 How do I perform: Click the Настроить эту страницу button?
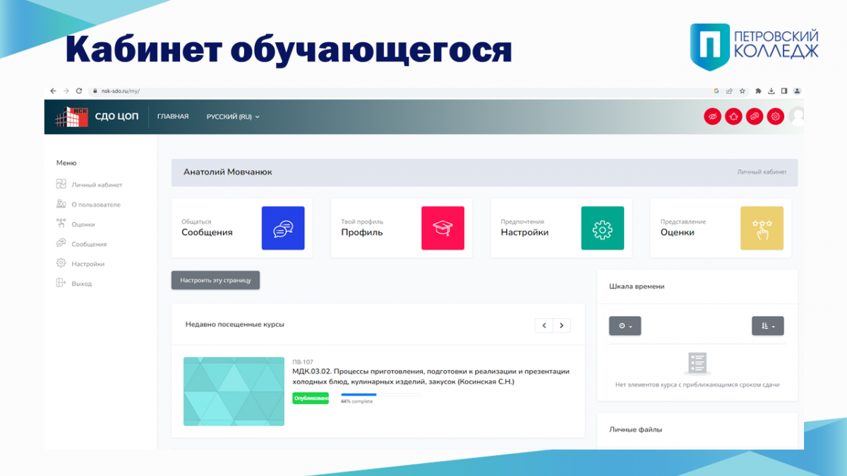(215, 280)
